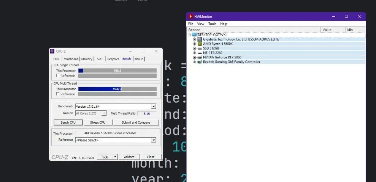376x182 pixels.
Task: Enable Reference checkbox under CPU Single Thread
Action: point(57,75)
